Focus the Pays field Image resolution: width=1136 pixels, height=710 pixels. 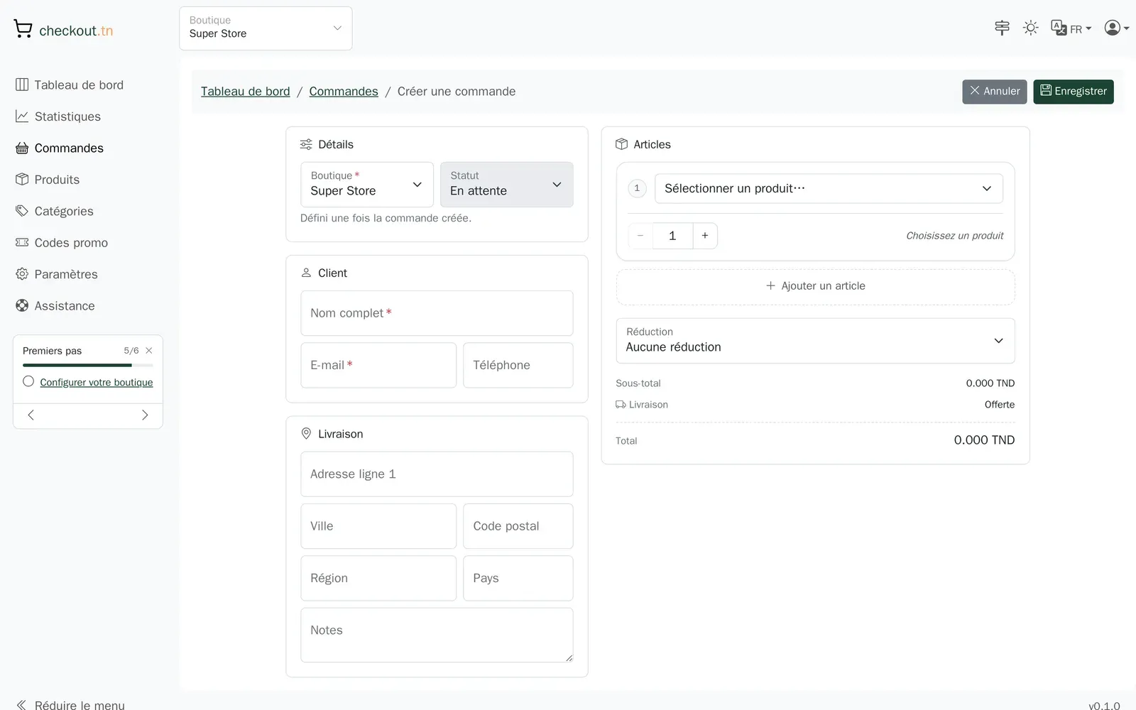click(518, 578)
